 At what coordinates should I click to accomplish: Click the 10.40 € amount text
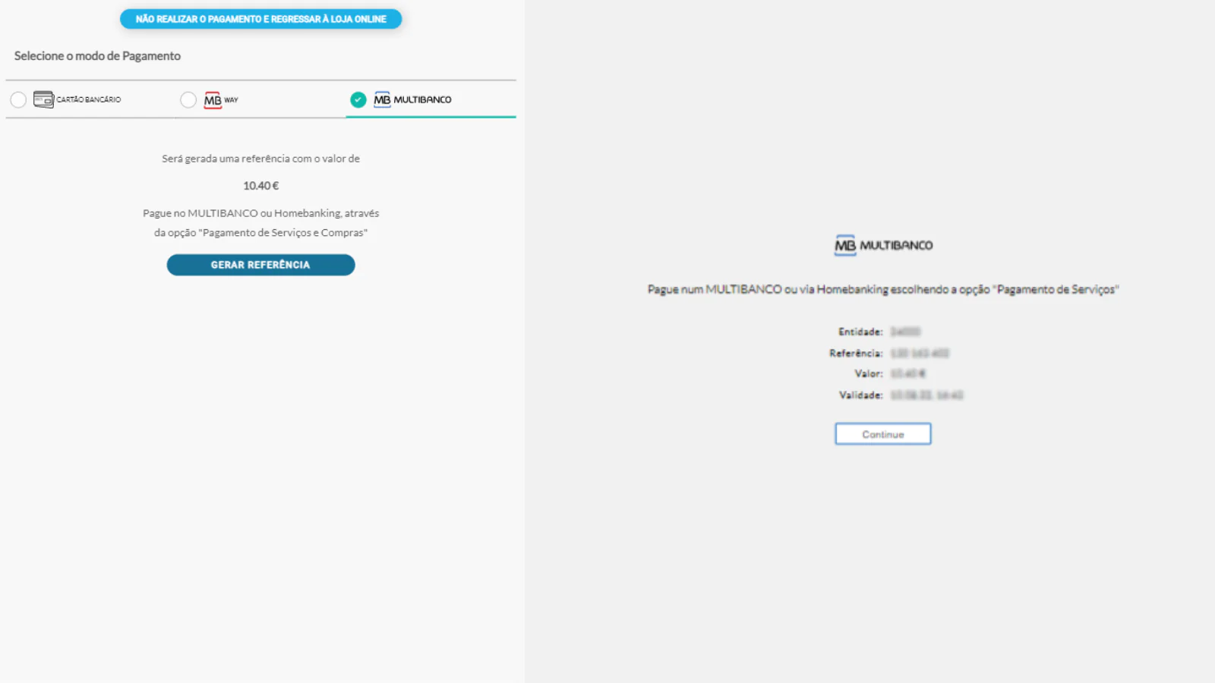(261, 186)
